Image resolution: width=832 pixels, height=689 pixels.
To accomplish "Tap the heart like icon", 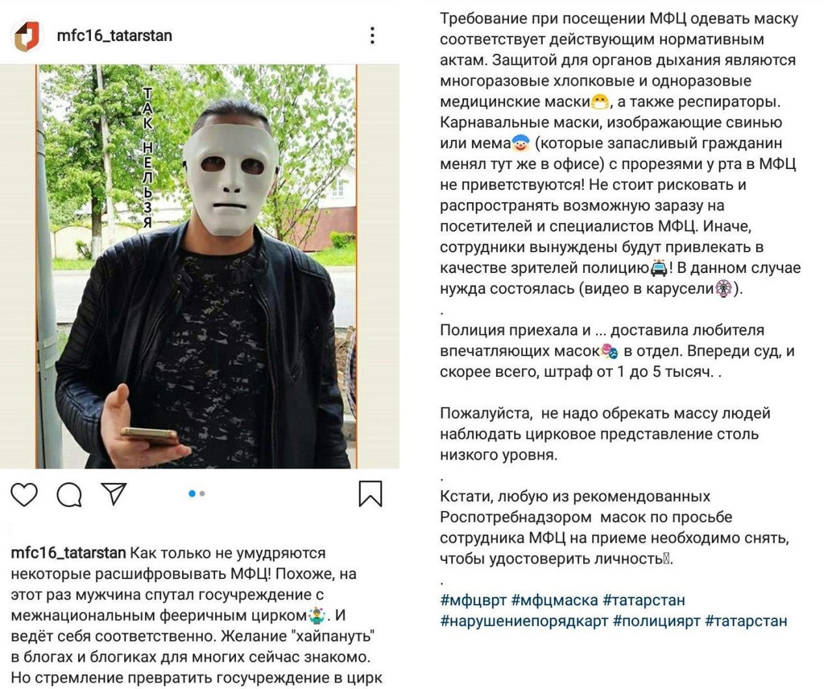I will (x=24, y=495).
